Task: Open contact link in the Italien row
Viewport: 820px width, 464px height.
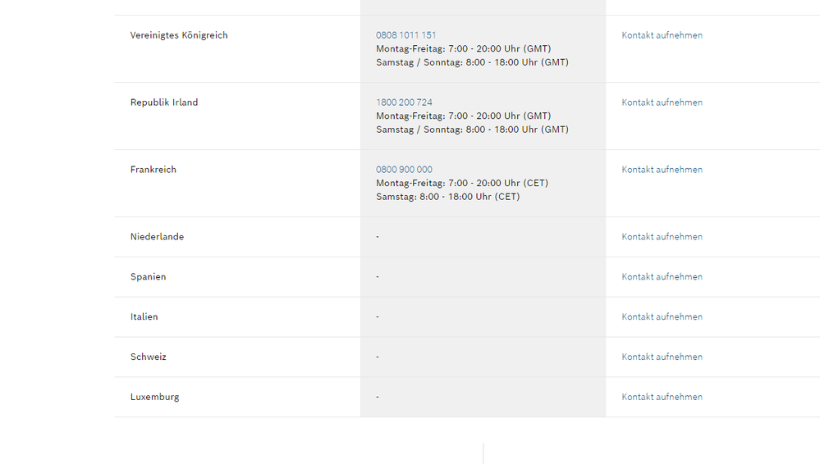Action: pyautogui.click(x=662, y=316)
